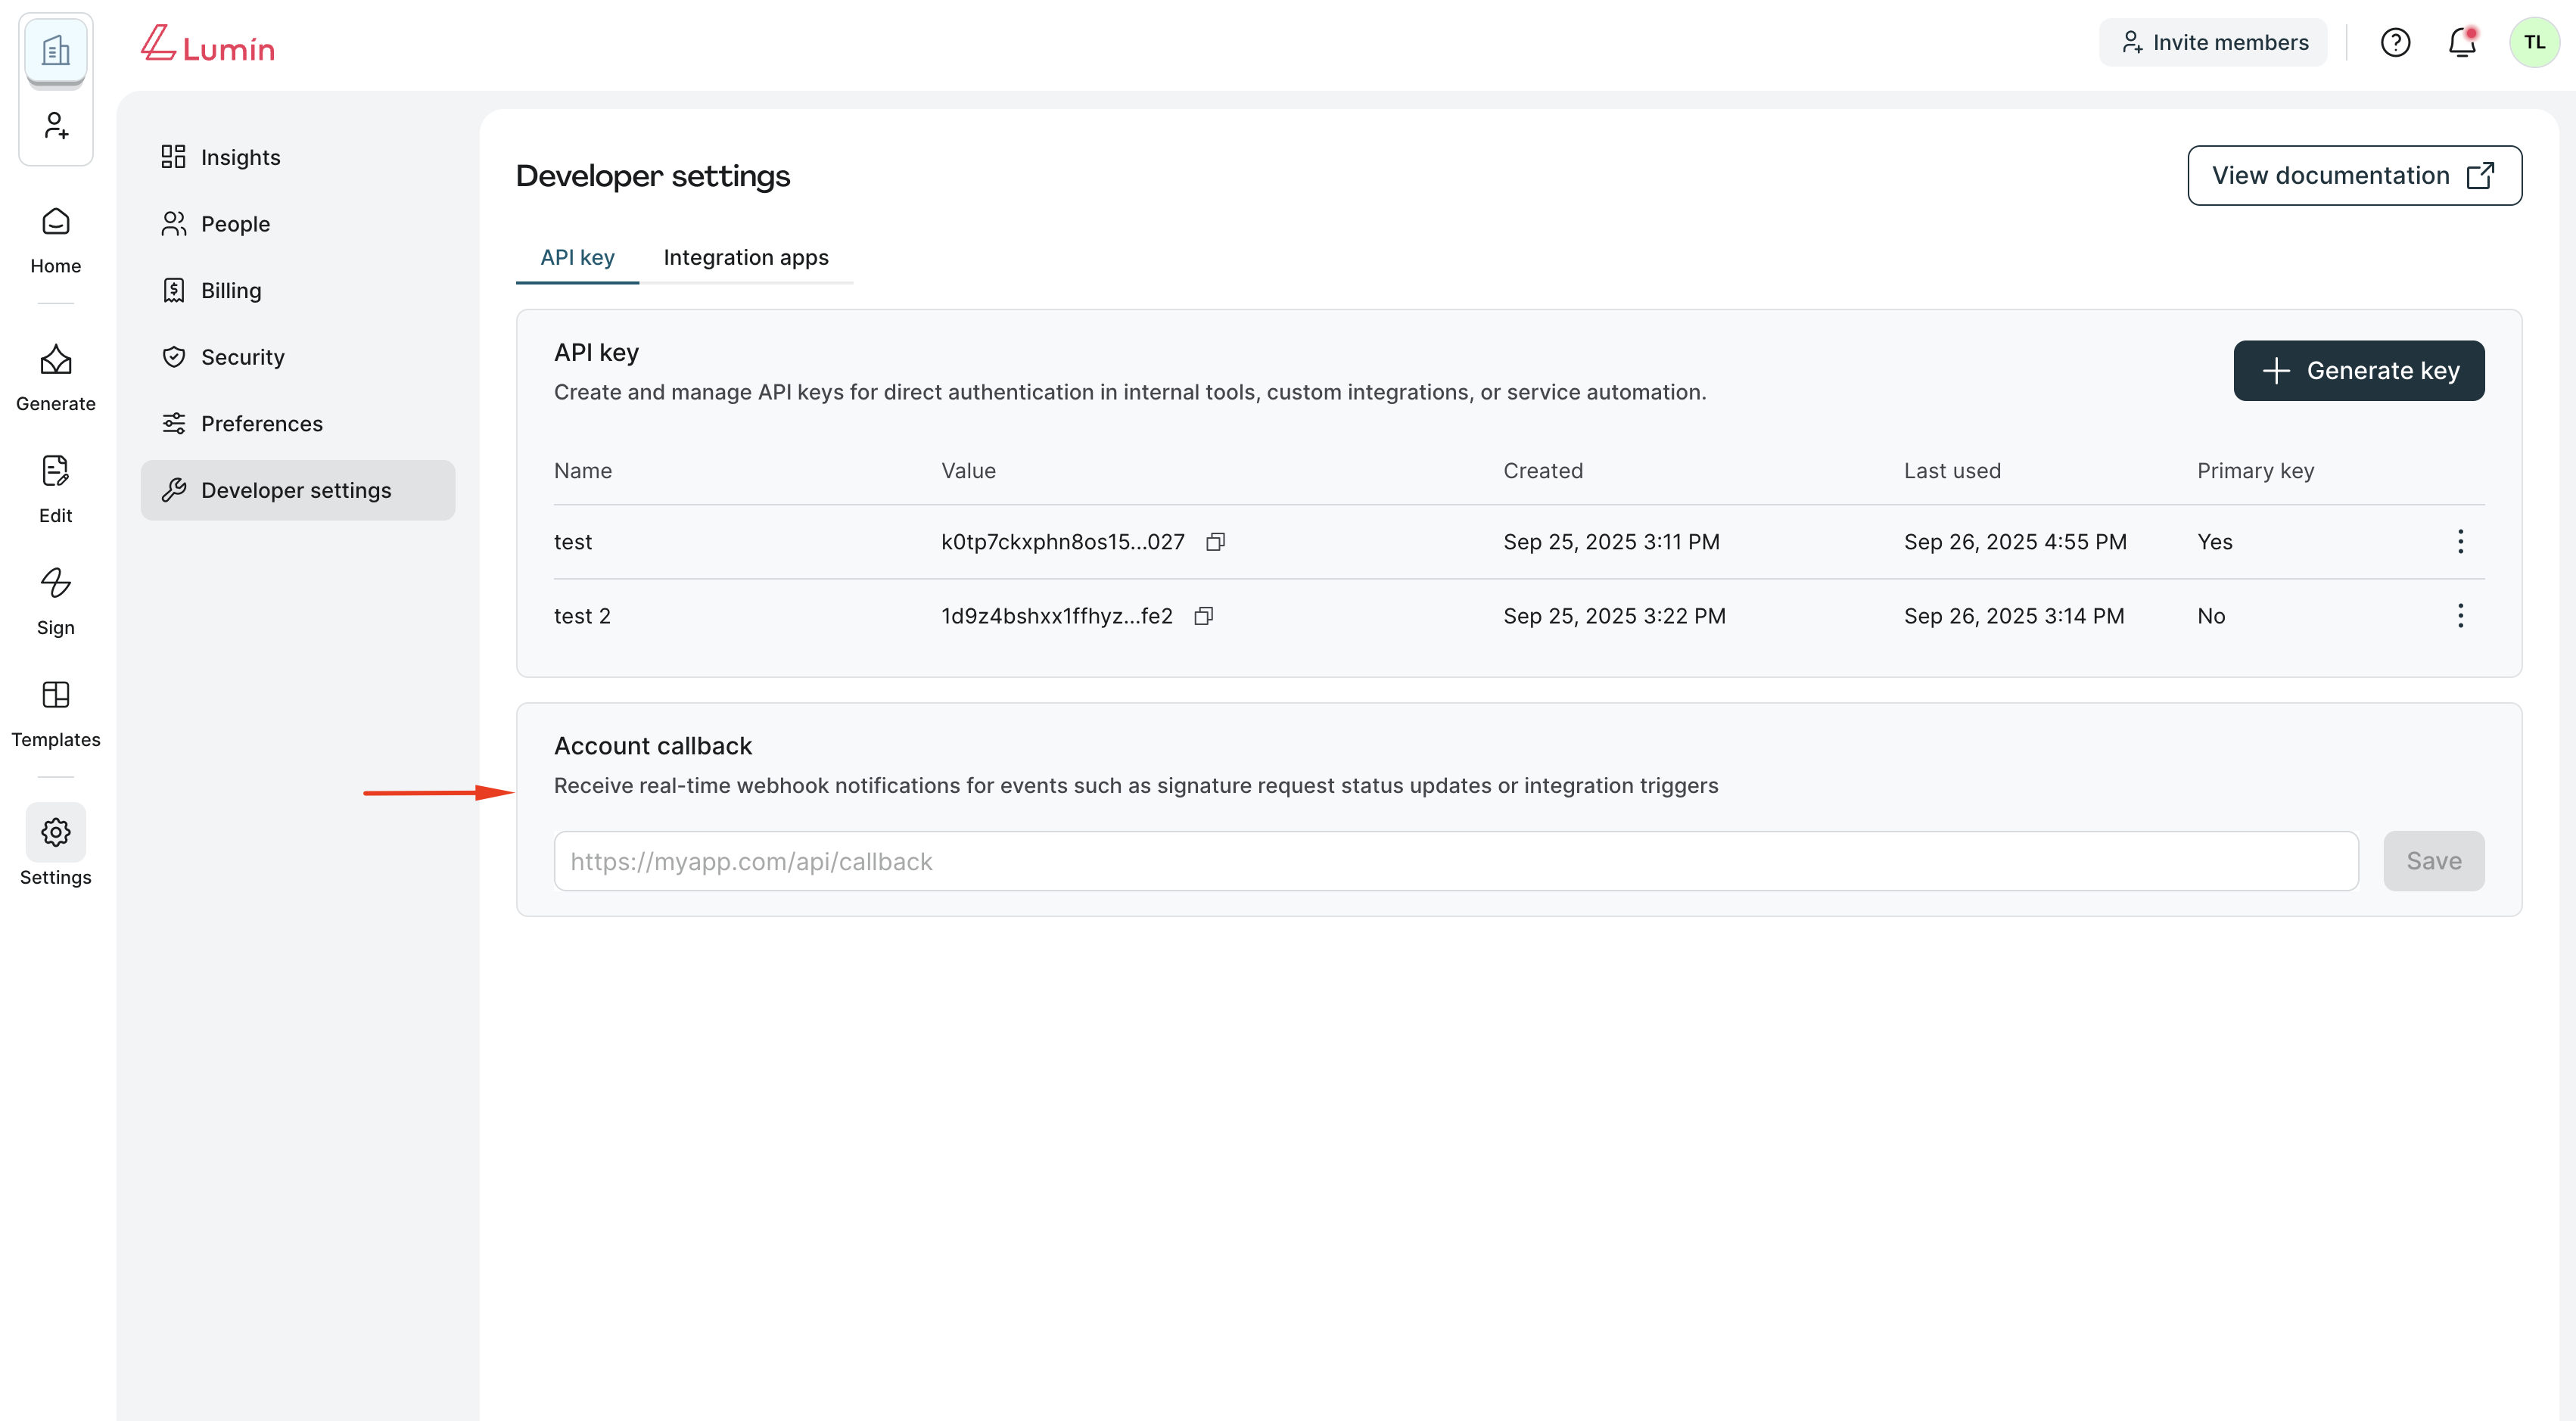Open the Sign tool in sidebar
Screen dimensions: 2576x1421
pyautogui.click(x=55, y=600)
